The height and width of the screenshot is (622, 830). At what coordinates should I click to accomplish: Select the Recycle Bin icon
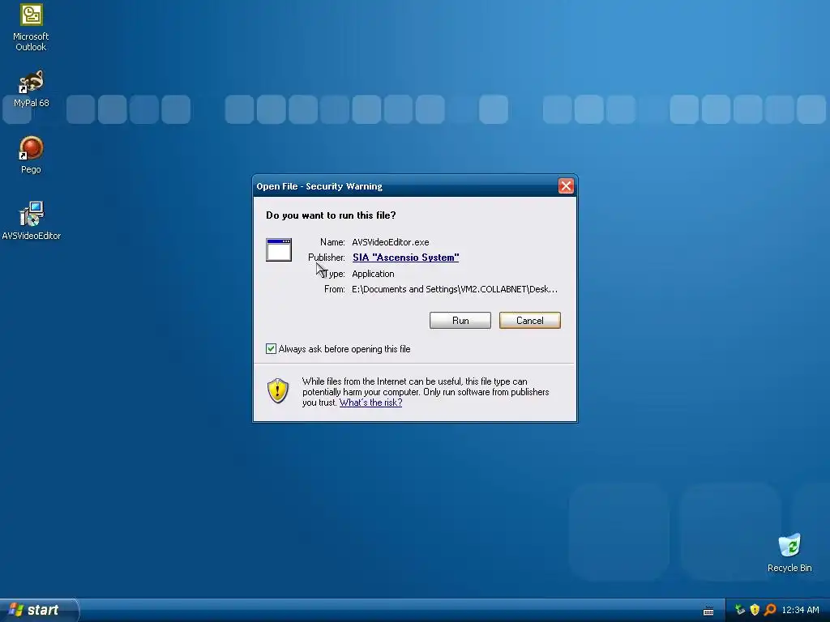(789, 552)
